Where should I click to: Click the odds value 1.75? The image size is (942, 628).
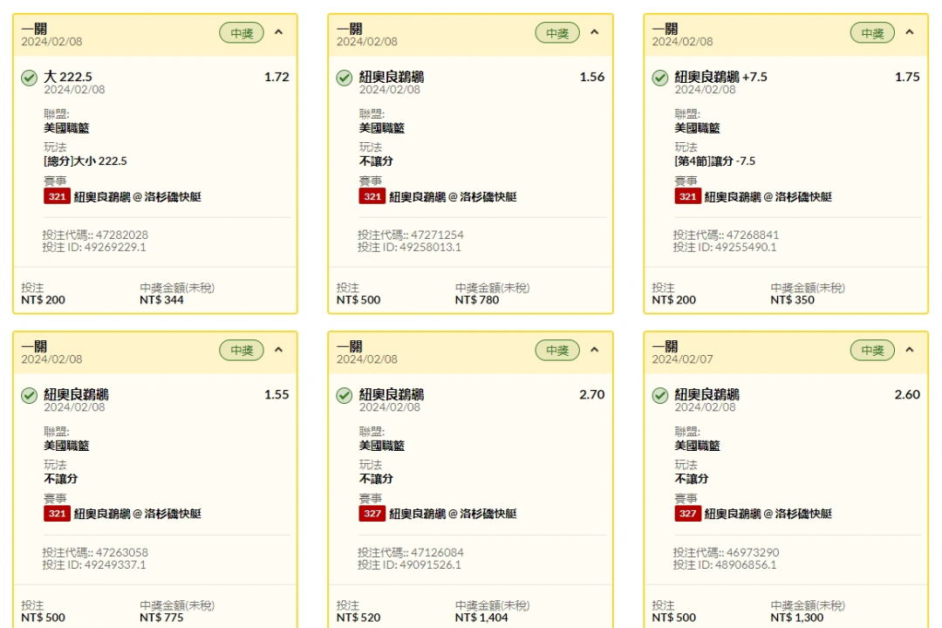907,77
